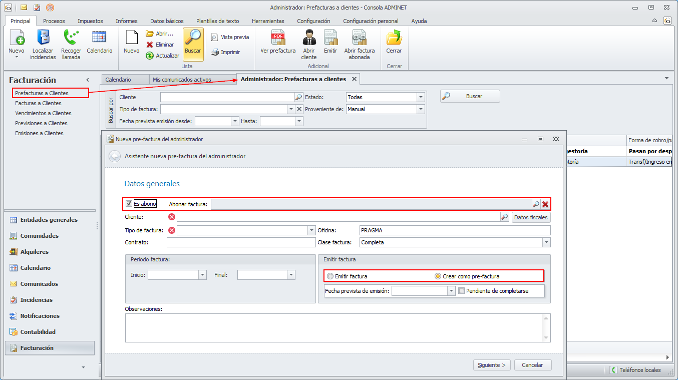
Task: Click the mail envelope icon in title bar
Action: pyautogui.click(x=24, y=8)
